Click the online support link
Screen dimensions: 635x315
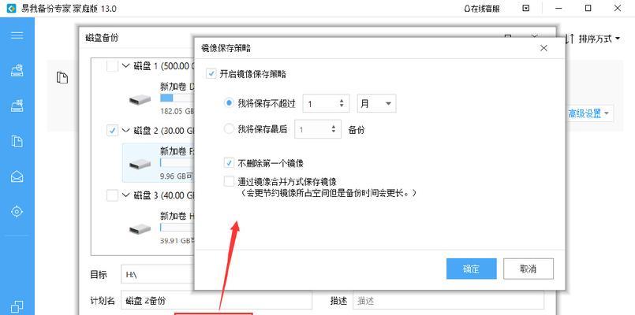(x=481, y=9)
